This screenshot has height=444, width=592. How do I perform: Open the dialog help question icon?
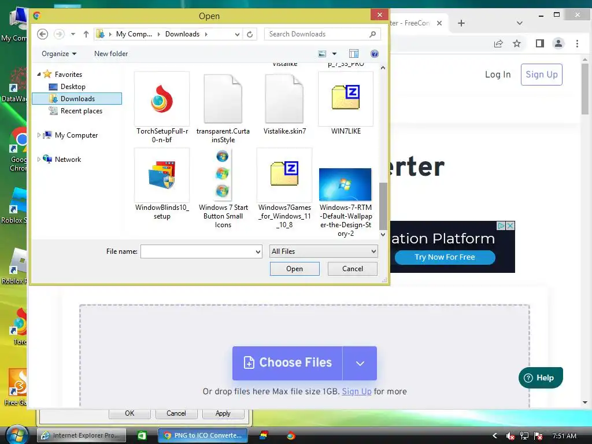[x=375, y=54]
